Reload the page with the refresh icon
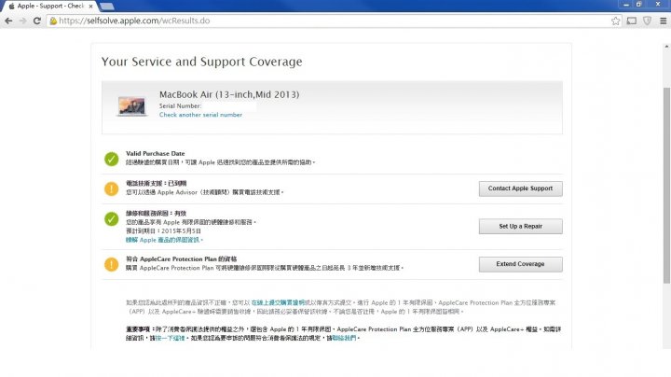The width and height of the screenshot is (671, 377). (x=37, y=21)
